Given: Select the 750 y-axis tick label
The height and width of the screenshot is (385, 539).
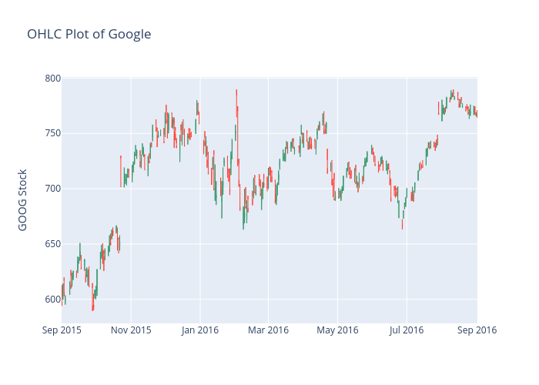Looking at the screenshot, I should (52, 133).
